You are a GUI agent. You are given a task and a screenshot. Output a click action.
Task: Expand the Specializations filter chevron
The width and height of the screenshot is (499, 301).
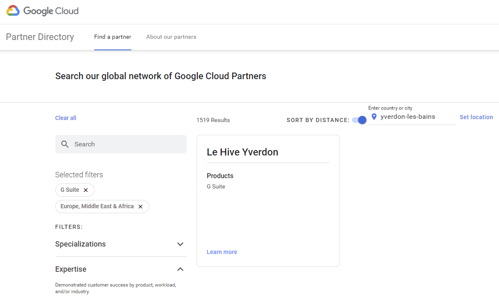(x=180, y=244)
